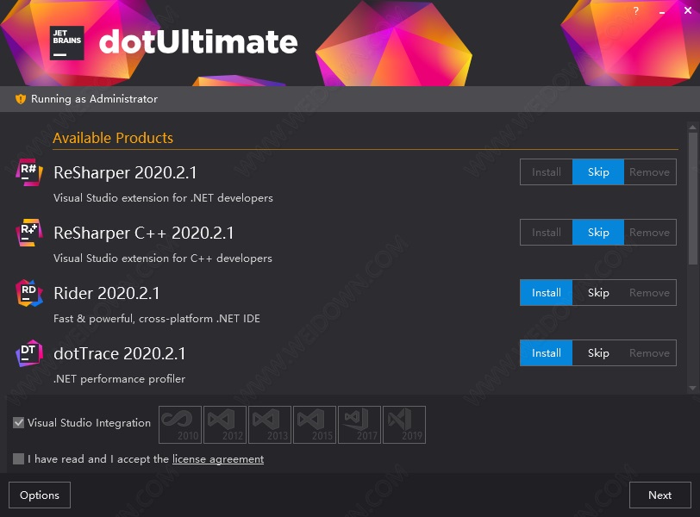Open the license agreement link
The width and height of the screenshot is (700, 517).
[218, 459]
